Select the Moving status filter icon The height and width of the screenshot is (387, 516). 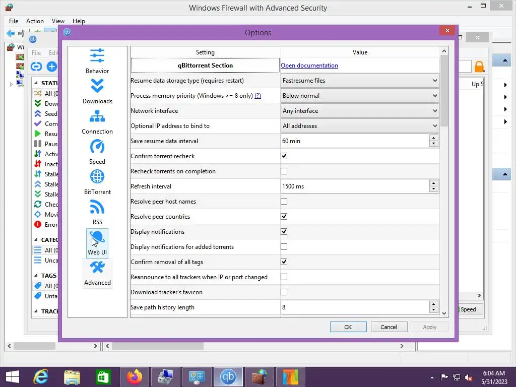pos(38,214)
